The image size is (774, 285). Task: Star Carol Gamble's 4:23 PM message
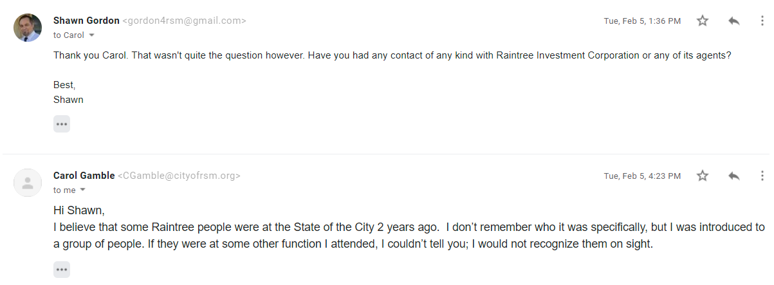pos(703,176)
